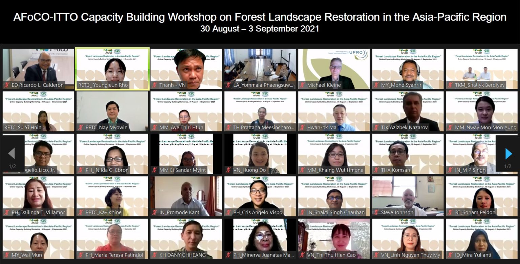This screenshot has height=264, width=520.
Task: Select the partly hidden Rogelio Lico, Jr. tile
Action: tap(38, 154)
